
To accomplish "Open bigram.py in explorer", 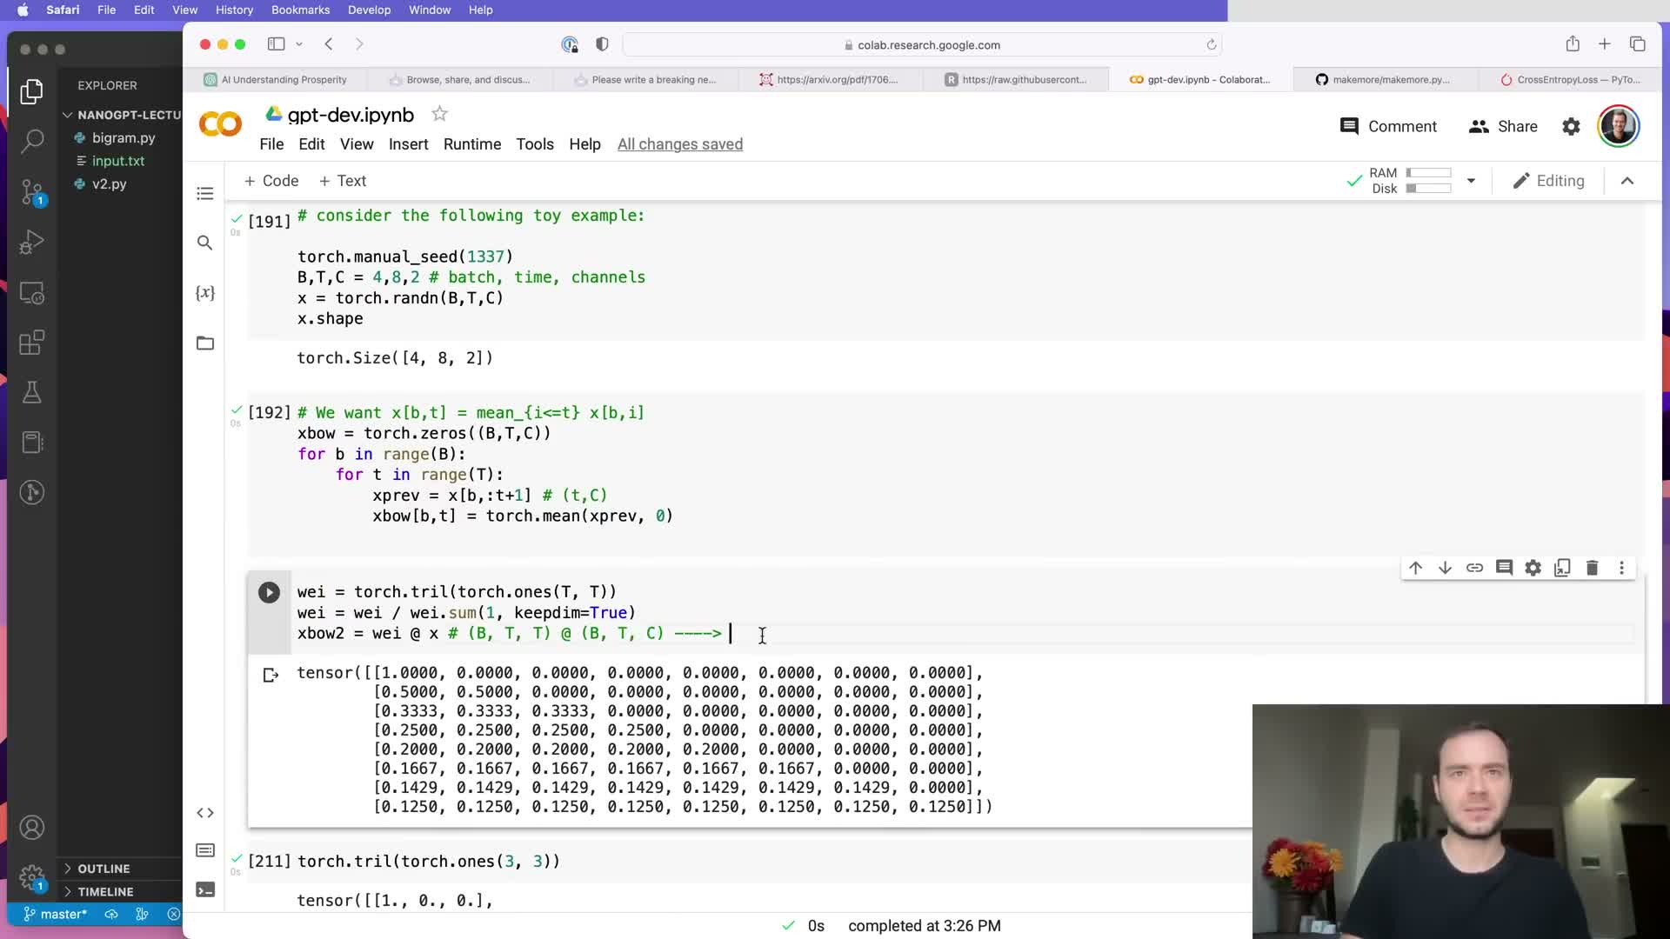I will coord(124,137).
